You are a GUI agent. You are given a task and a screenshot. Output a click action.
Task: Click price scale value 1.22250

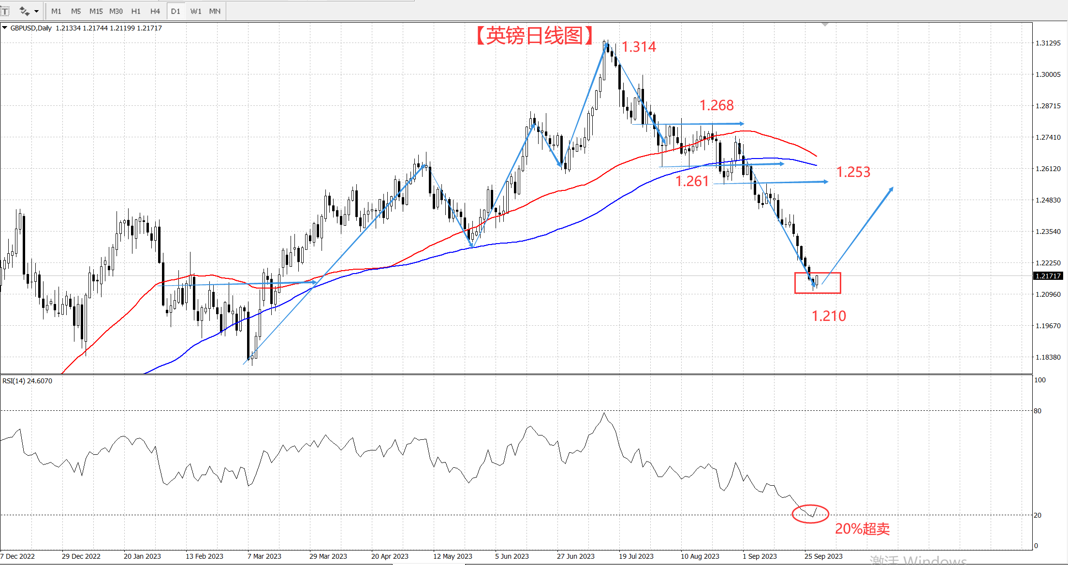click(1048, 263)
